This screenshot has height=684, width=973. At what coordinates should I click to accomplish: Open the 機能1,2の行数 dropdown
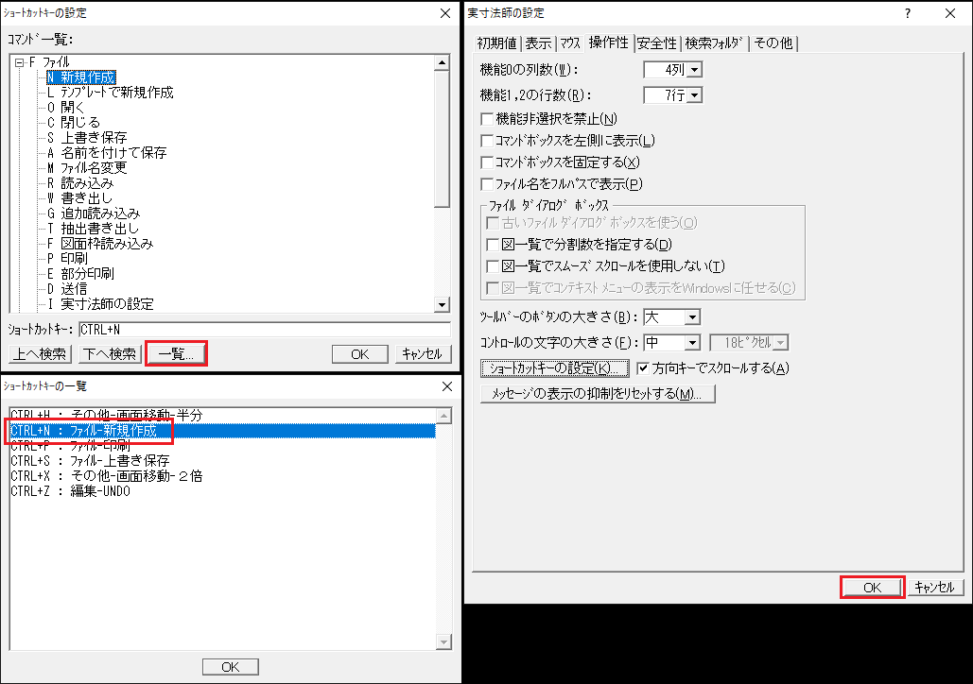point(695,95)
